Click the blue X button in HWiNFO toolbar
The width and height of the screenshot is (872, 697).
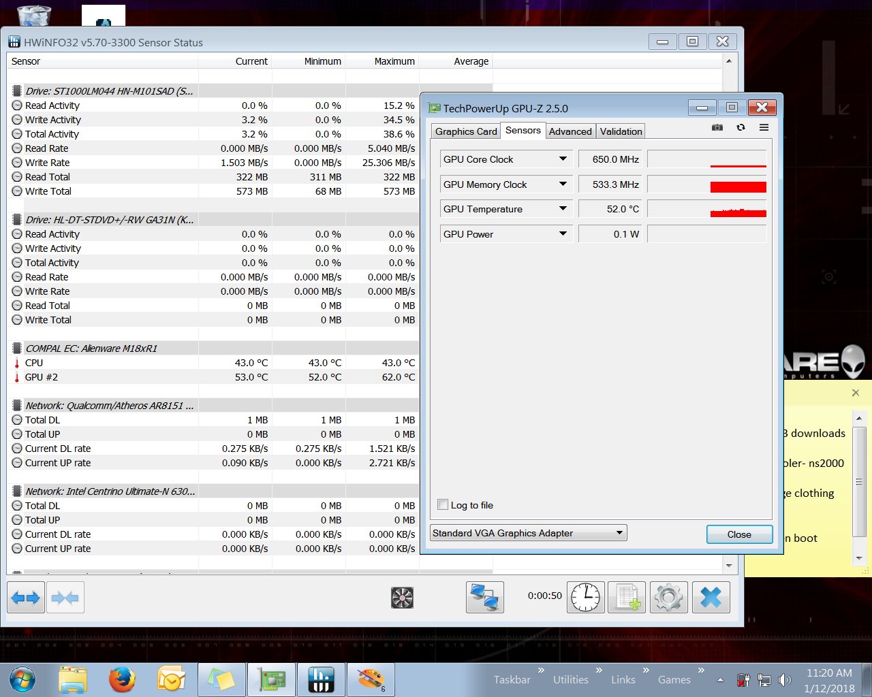click(711, 598)
